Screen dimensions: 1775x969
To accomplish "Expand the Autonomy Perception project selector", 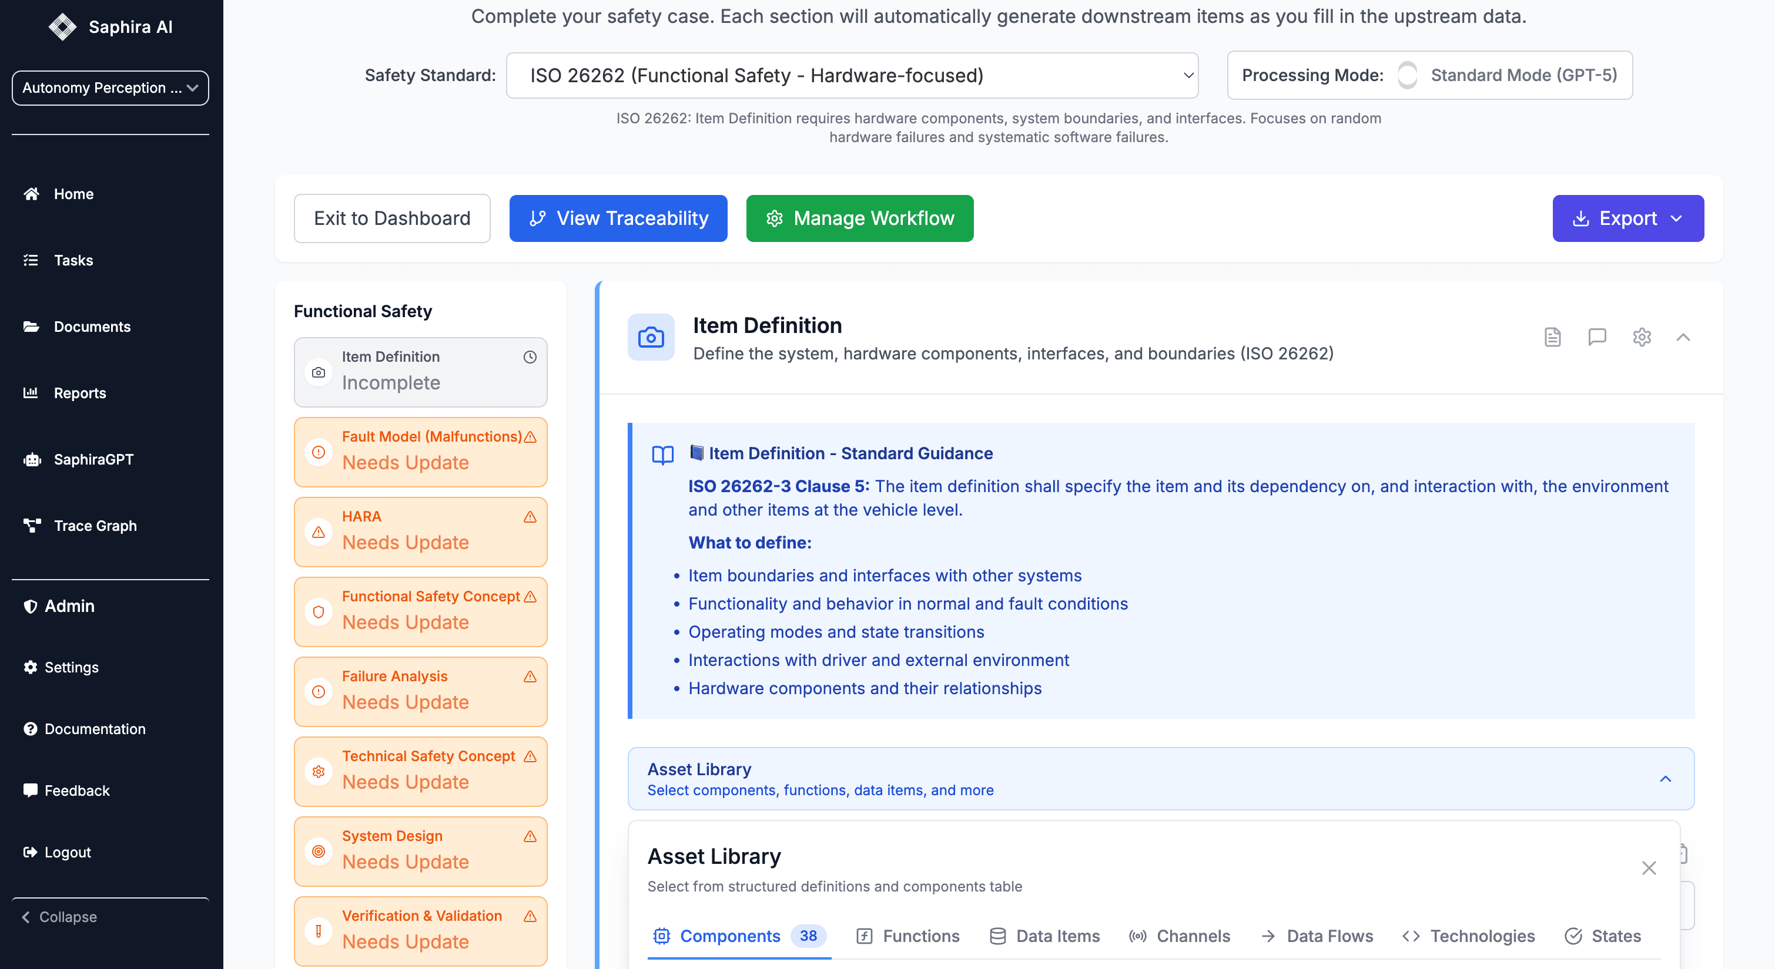I will pyautogui.click(x=110, y=88).
